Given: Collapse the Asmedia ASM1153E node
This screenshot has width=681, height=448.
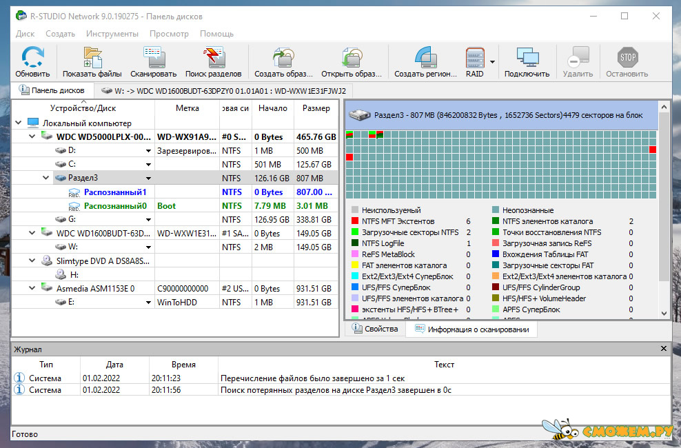Looking at the screenshot, I should 32,288.
